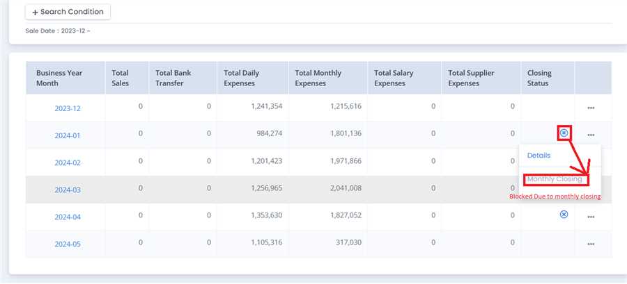
Task: Click the closed status icon for 2024-04
Action: pyautogui.click(x=564, y=215)
